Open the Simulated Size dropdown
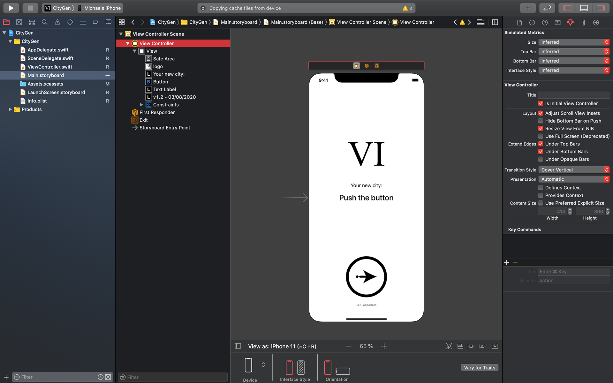 click(x=574, y=42)
